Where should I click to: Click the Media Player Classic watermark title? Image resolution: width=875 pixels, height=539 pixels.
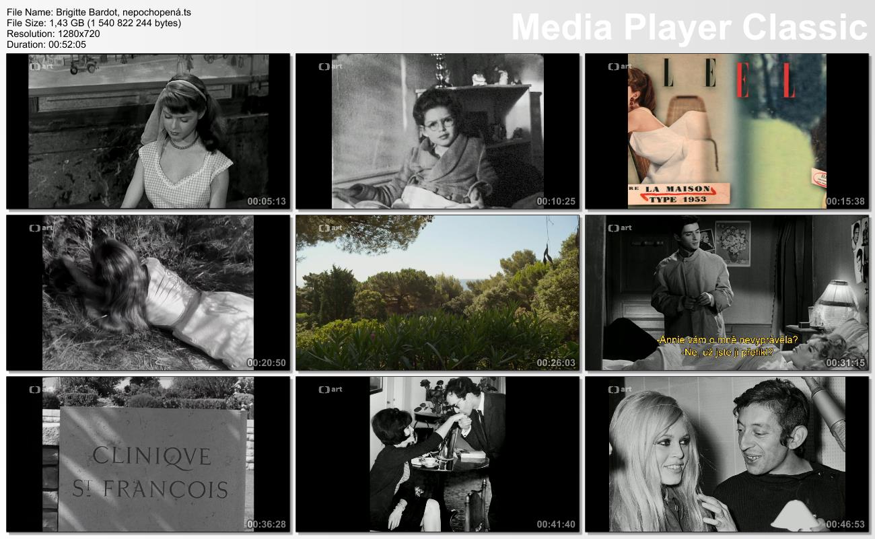(689, 28)
